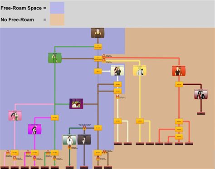This screenshot has height=169, width=215.
Task: Click the padlock below the brown line's bottom node
Action: [98, 158]
